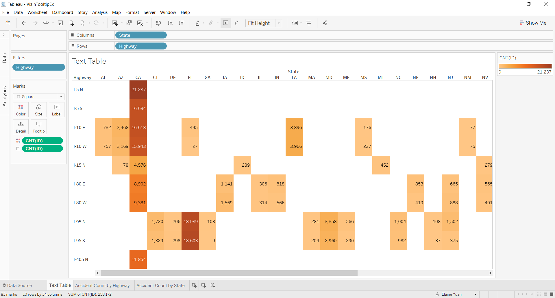Open the Highlight dropdown arrow
The height and width of the screenshot is (298, 555).
click(x=204, y=23)
